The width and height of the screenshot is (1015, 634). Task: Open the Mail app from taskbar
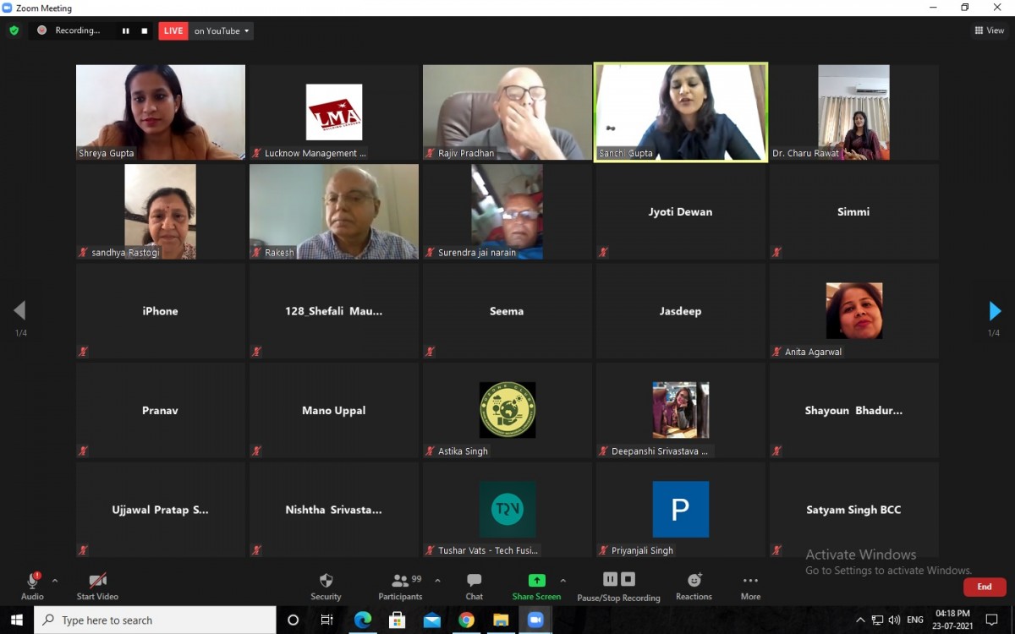(431, 620)
